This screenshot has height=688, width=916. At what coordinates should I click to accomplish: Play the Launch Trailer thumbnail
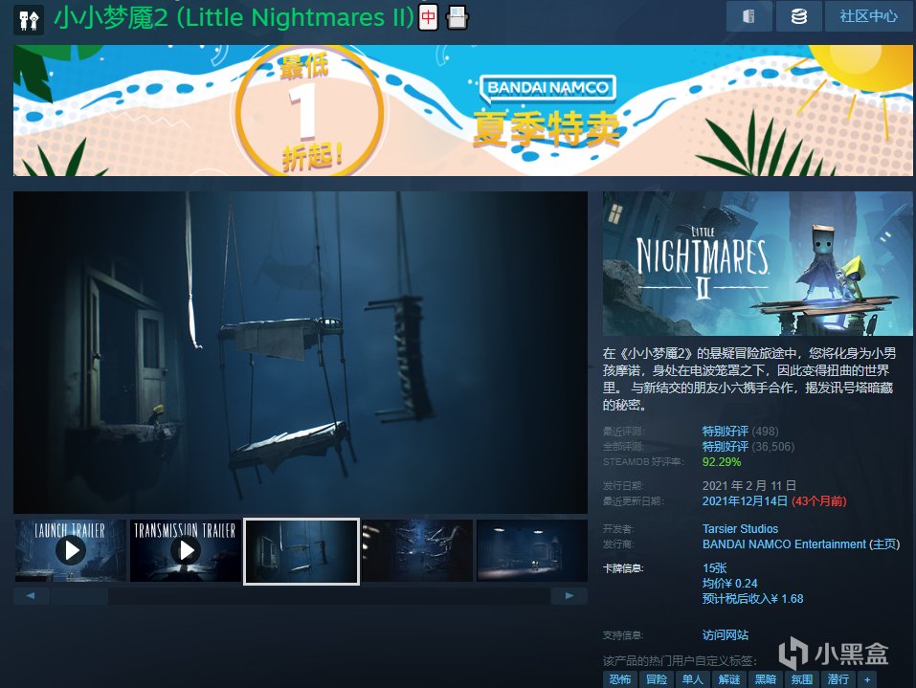point(71,551)
